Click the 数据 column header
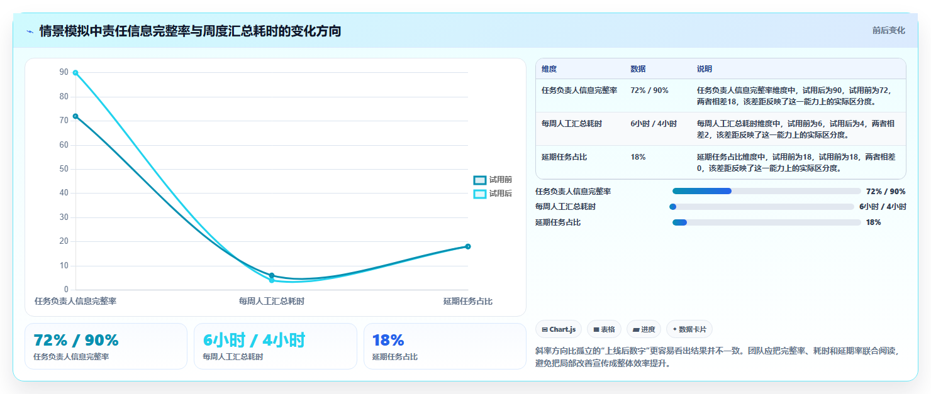 click(x=638, y=69)
